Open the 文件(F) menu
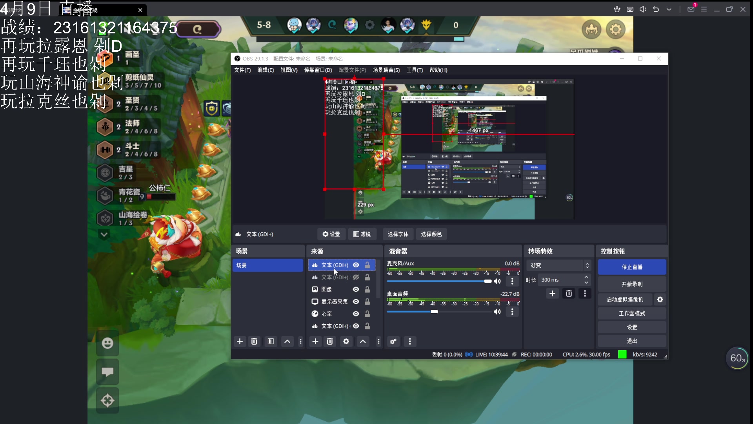 242,70
